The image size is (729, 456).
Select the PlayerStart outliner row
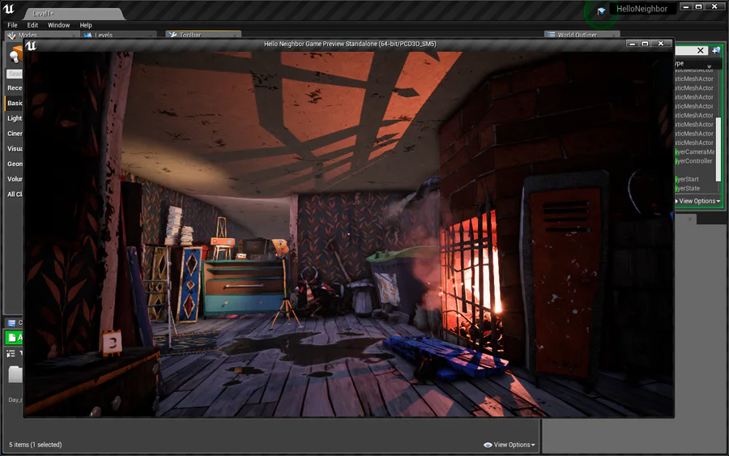coord(695,179)
